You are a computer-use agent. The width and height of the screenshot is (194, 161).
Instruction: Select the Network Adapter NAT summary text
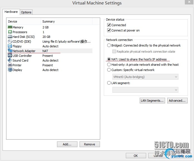[x=45, y=51]
